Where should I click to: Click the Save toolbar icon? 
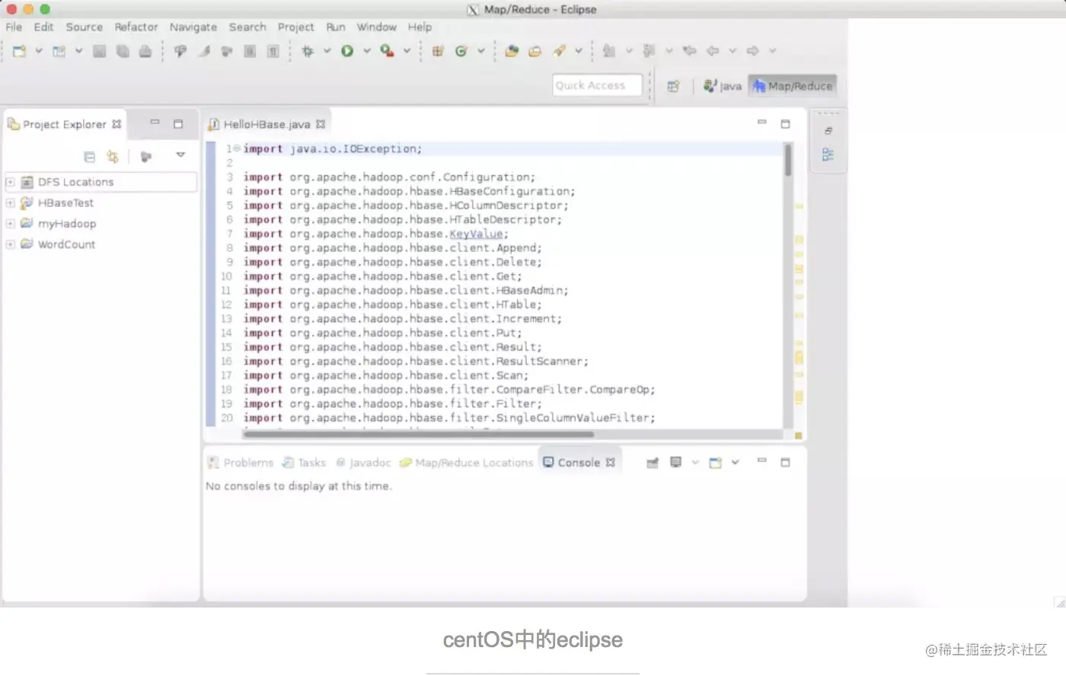click(99, 51)
